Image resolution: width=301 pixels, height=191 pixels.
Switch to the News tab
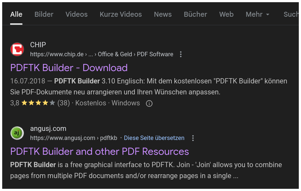point(163,14)
